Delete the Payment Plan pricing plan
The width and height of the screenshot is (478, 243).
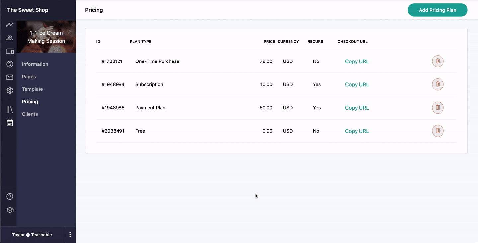[438, 108]
